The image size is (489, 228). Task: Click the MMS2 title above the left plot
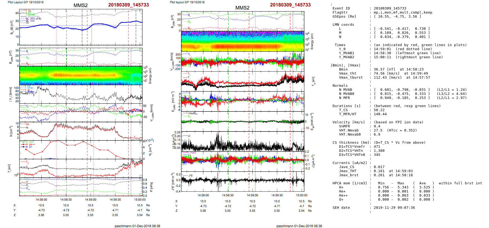click(81, 5)
